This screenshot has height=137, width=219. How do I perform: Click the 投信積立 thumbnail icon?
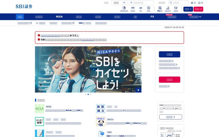tap(101, 109)
